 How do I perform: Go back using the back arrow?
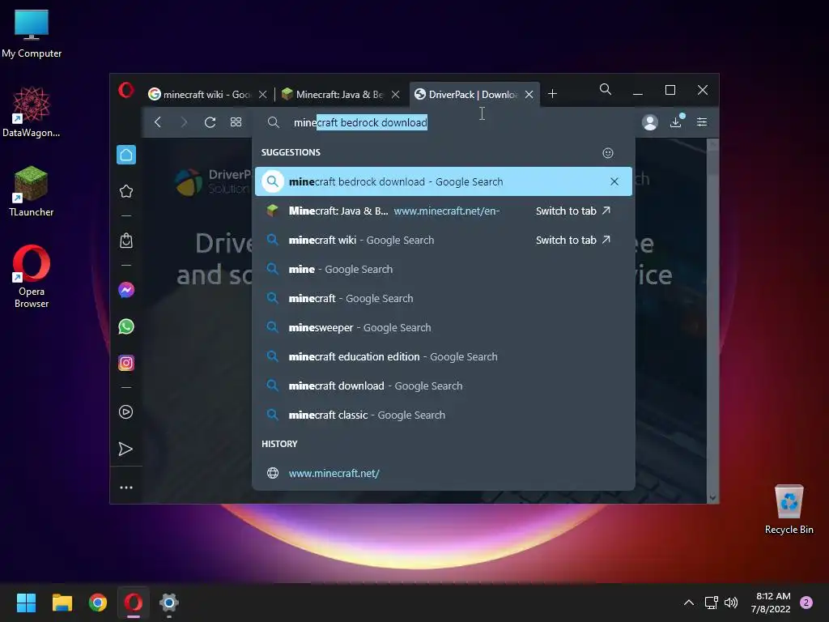click(x=158, y=122)
